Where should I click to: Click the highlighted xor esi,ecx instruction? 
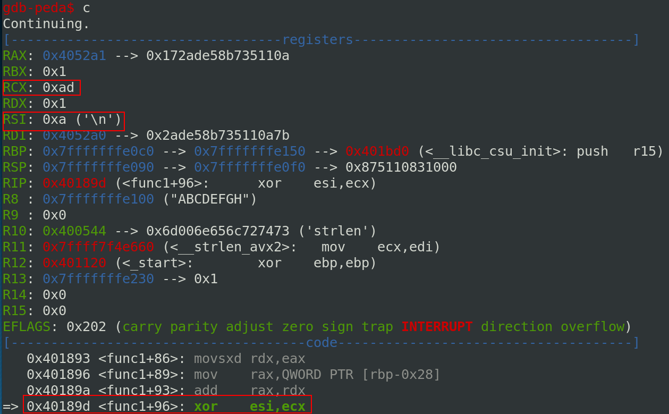(250, 407)
